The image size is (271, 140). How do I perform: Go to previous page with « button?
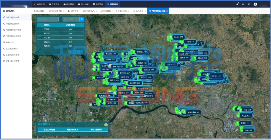coord(70,51)
